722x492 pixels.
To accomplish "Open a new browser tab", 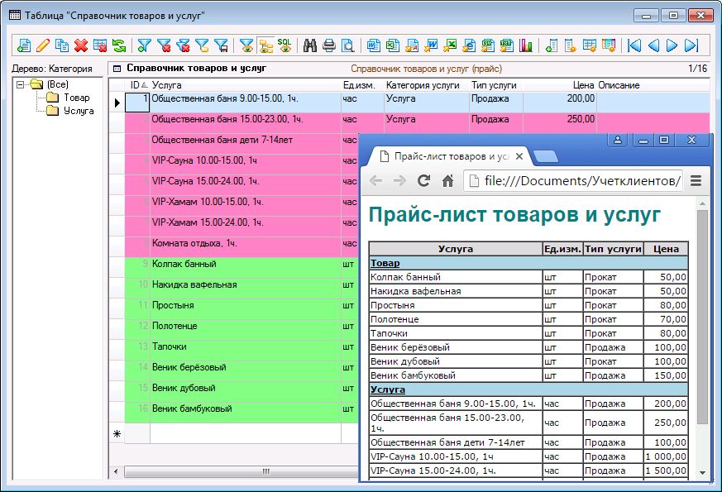I will point(546,157).
